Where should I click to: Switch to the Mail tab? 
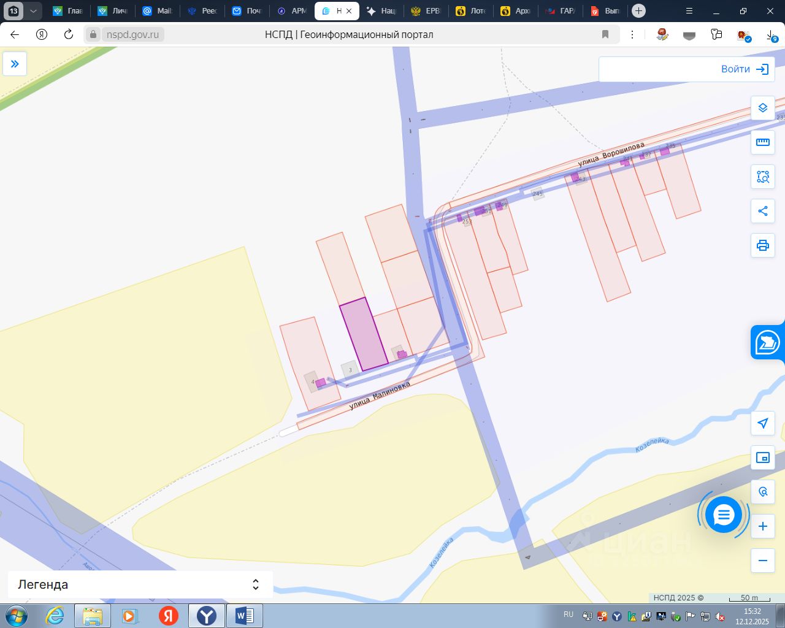click(158, 11)
